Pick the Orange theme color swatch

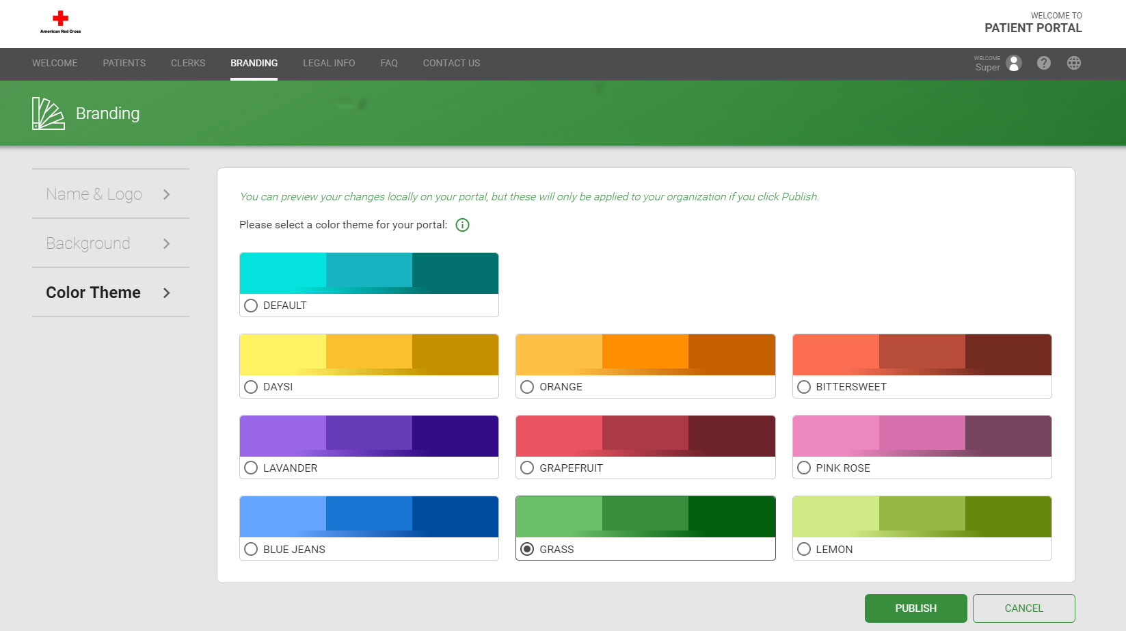(x=645, y=355)
